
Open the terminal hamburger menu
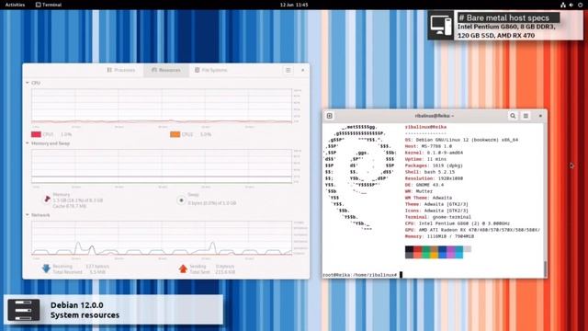coord(526,116)
